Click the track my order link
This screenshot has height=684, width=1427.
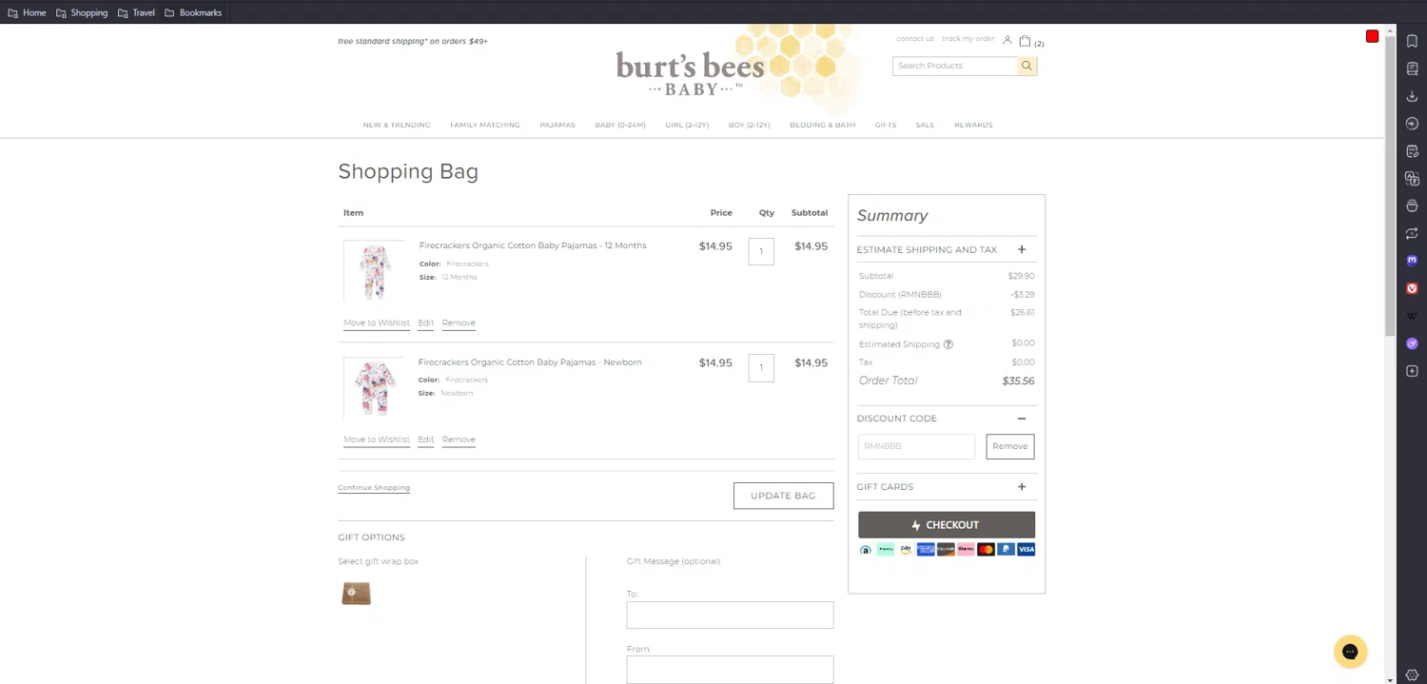[x=968, y=39]
